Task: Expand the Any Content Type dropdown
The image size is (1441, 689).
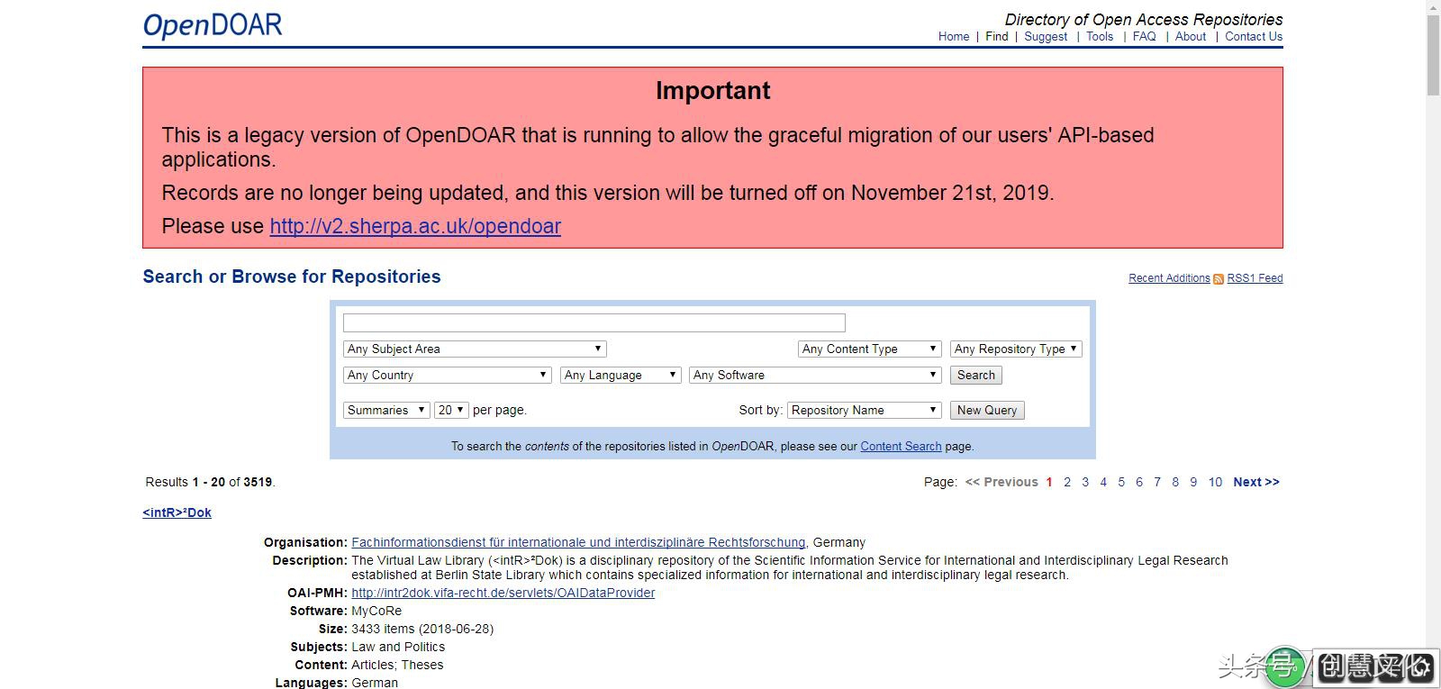Action: pyautogui.click(x=869, y=349)
